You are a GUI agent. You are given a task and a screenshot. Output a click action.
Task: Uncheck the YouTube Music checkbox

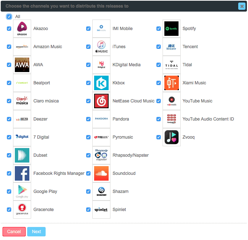coord(159,101)
